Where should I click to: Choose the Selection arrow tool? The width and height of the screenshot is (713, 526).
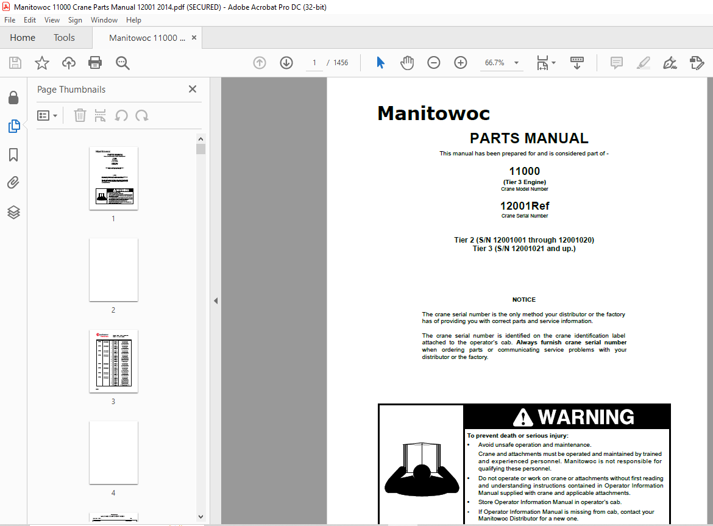[381, 63]
